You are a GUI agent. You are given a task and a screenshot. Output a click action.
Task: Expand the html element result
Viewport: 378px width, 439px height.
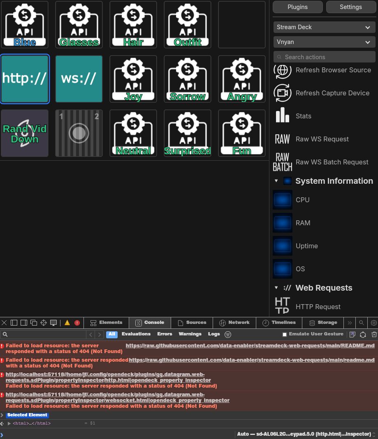9,423
